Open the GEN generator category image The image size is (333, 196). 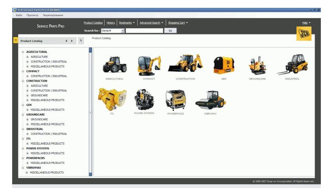(x=224, y=65)
